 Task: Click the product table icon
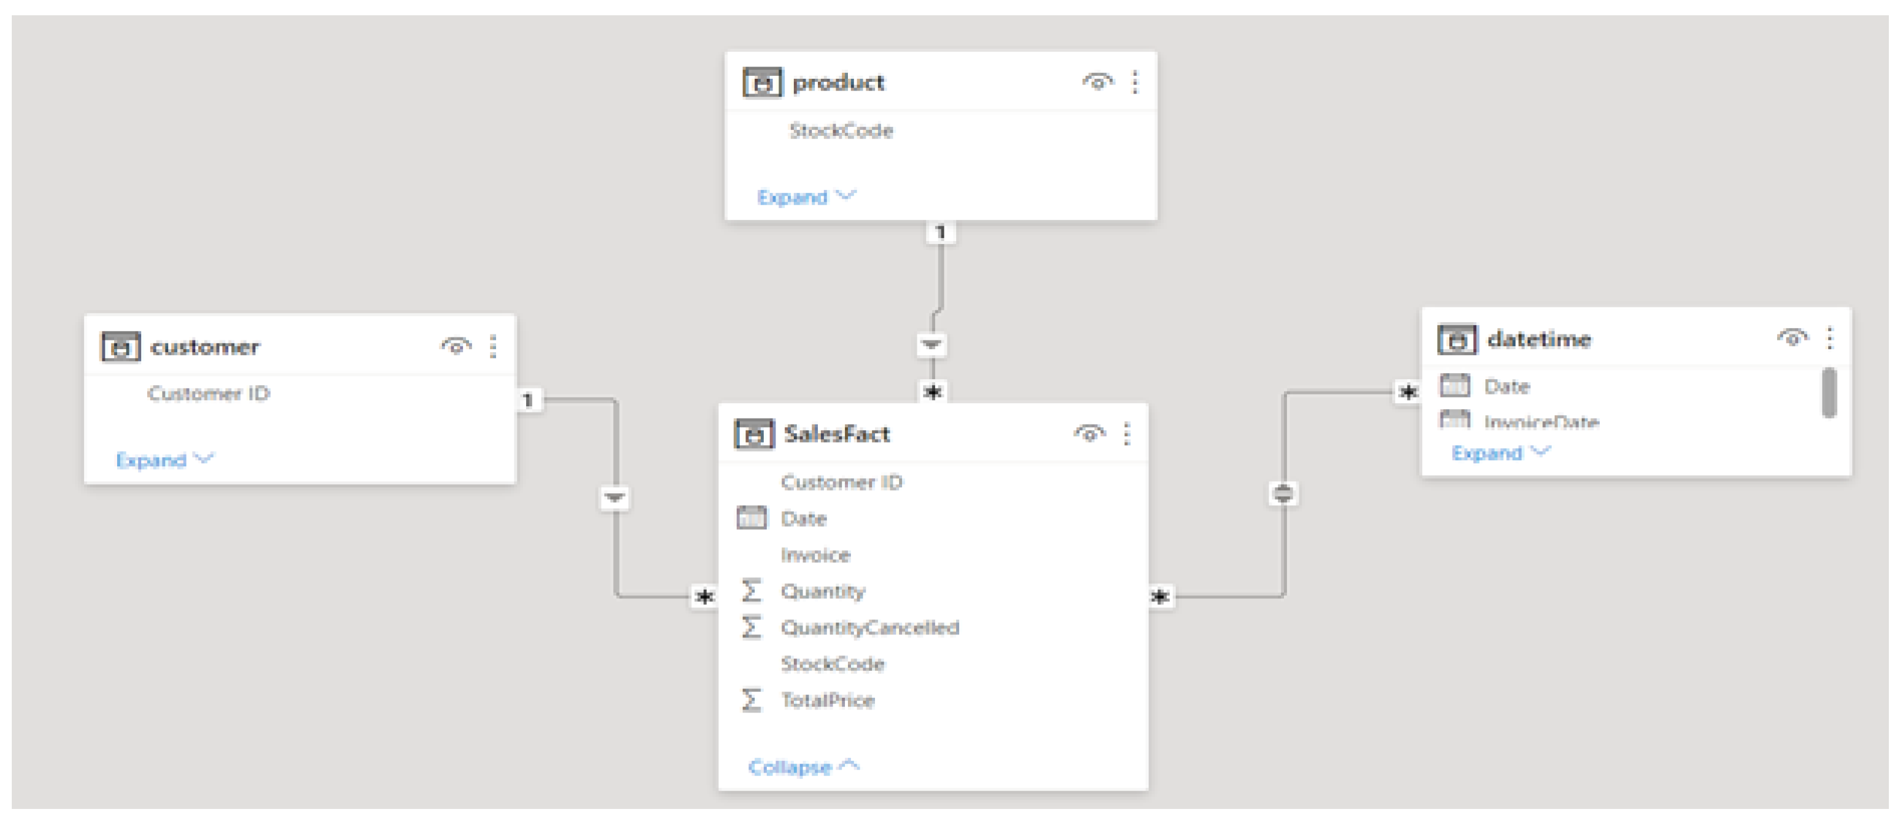coord(761,83)
